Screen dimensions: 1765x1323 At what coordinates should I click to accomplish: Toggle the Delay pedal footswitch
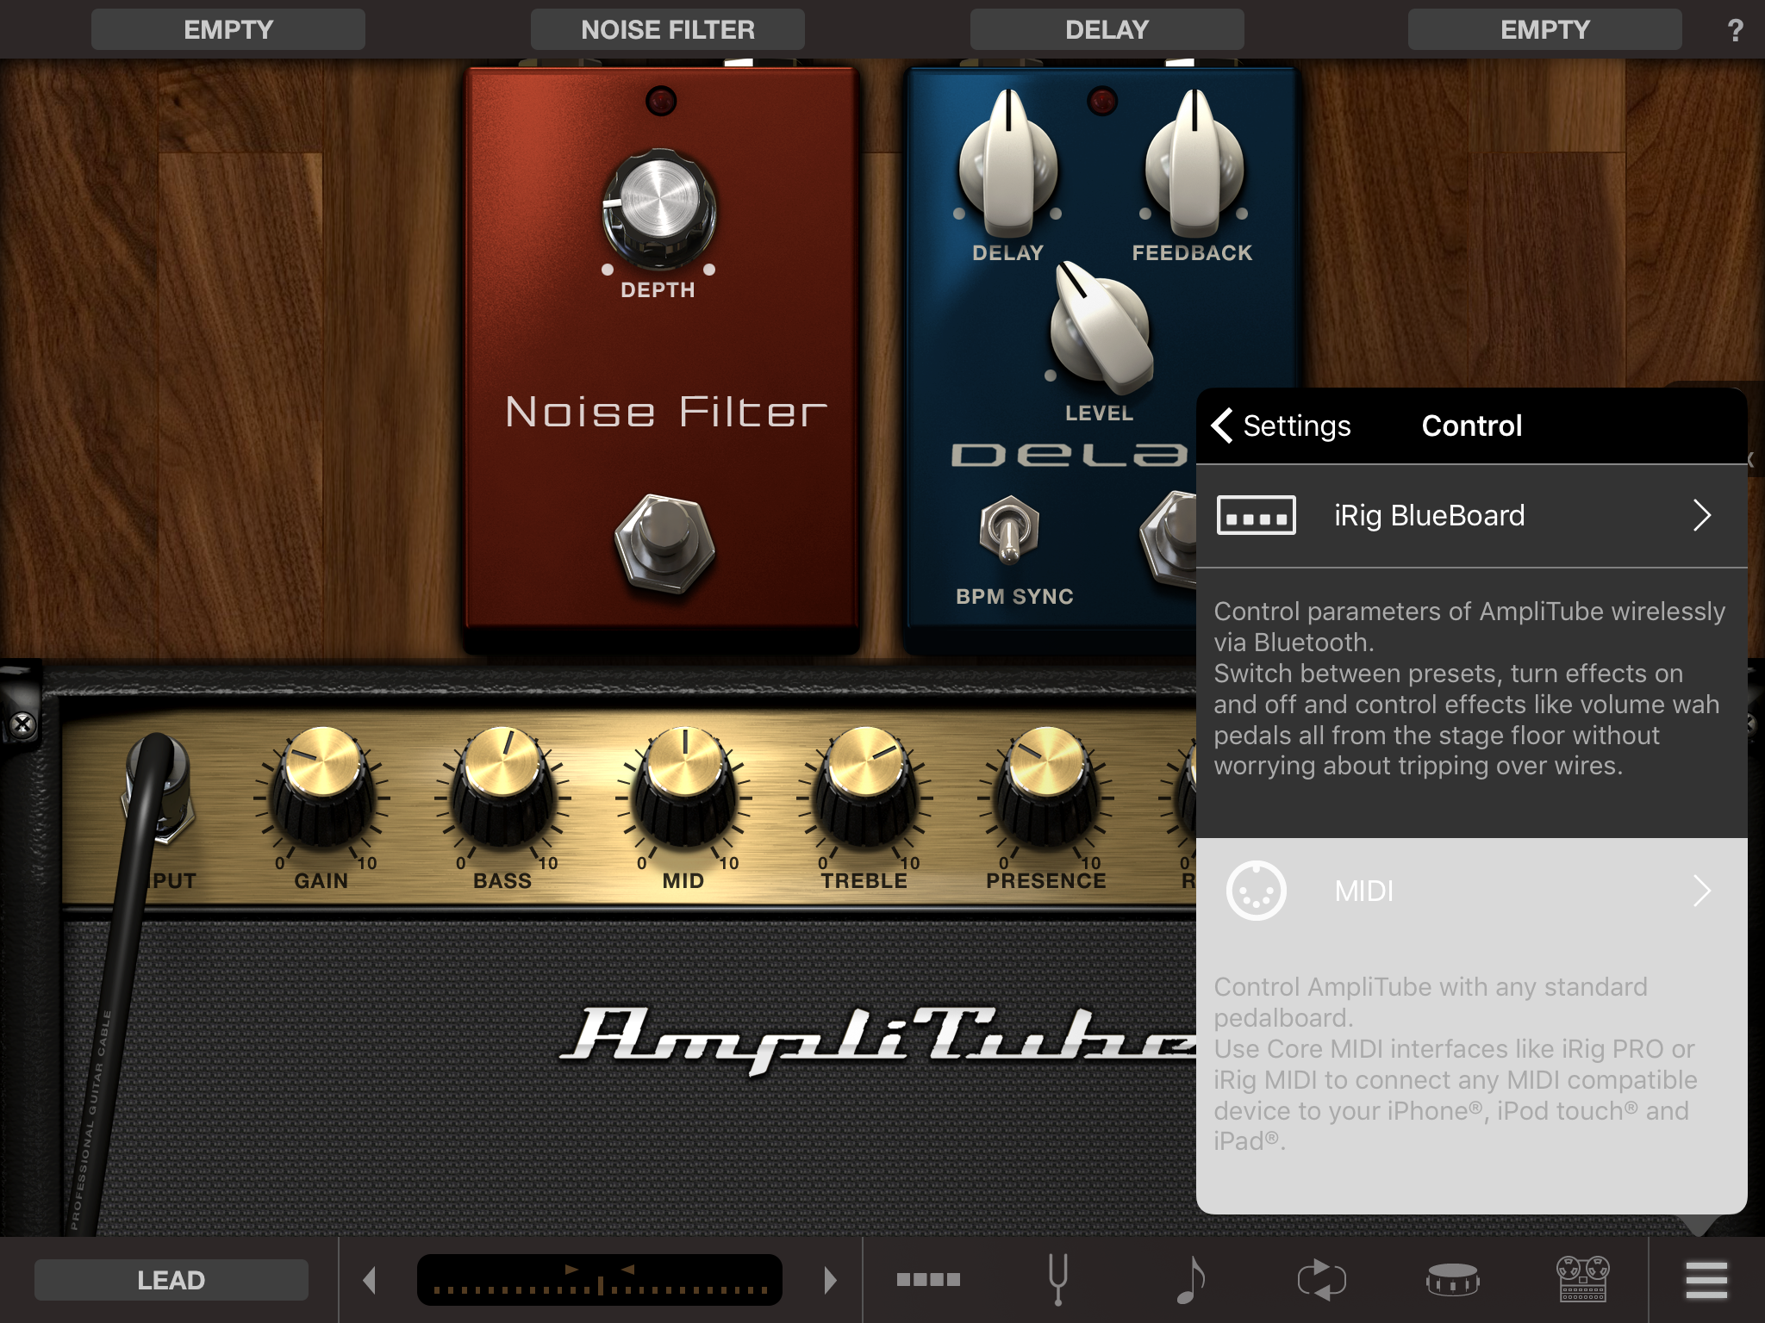click(x=1170, y=538)
